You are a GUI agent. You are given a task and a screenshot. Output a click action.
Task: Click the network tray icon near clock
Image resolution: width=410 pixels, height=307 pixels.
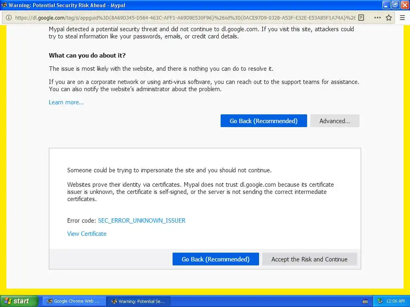(380, 301)
